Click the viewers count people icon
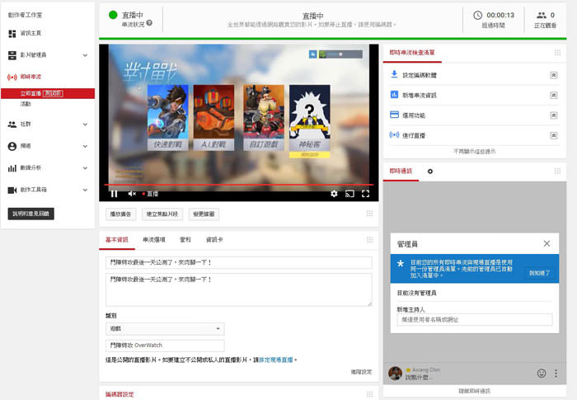577x400 pixels. pyautogui.click(x=542, y=15)
